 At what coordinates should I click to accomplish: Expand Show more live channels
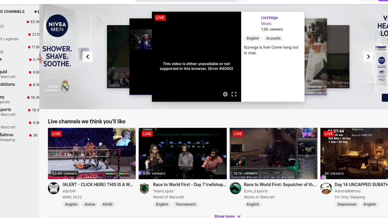(x=227, y=216)
